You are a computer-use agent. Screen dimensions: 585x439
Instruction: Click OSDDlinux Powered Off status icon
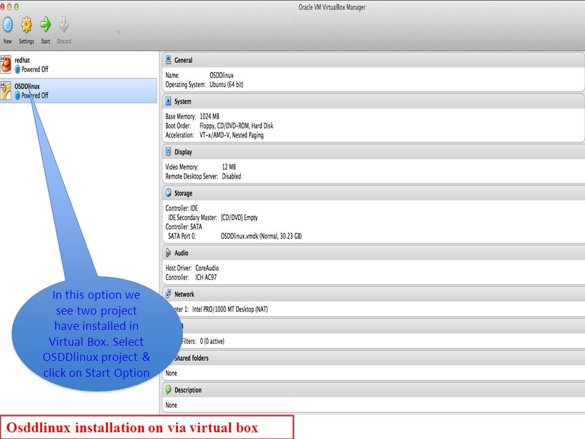(17, 96)
